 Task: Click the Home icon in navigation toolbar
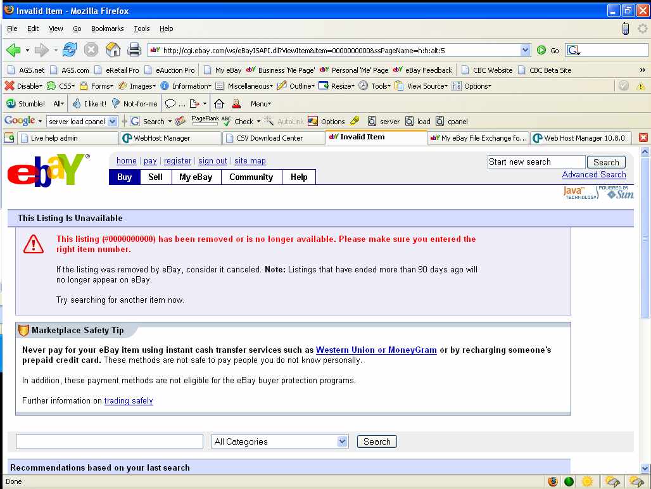click(113, 50)
